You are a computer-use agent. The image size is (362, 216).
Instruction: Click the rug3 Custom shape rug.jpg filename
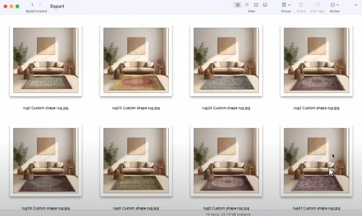coord(316,108)
